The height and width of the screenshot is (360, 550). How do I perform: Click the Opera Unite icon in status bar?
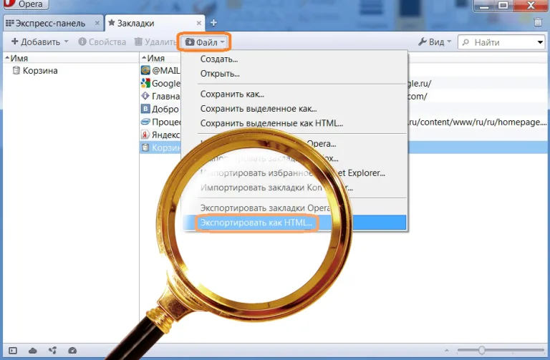coord(52,351)
